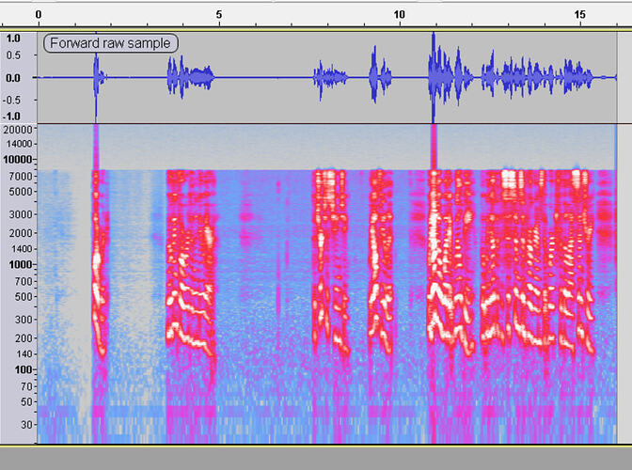Click the first short waveform burst before 2 seconds
Screen dimensions: 632x470
(95, 77)
